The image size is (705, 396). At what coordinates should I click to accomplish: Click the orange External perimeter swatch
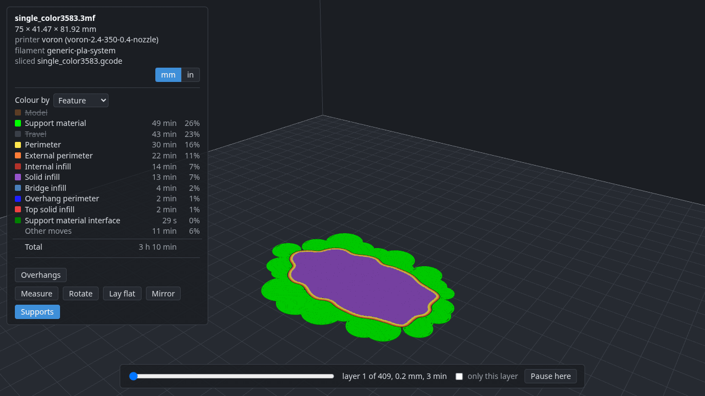[18, 156]
